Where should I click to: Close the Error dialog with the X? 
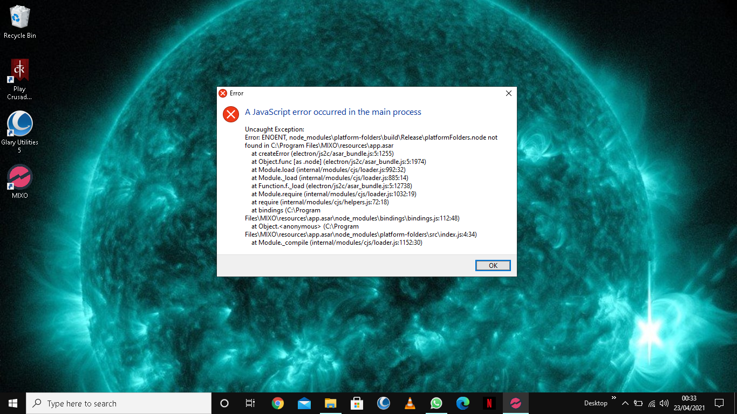coord(508,93)
